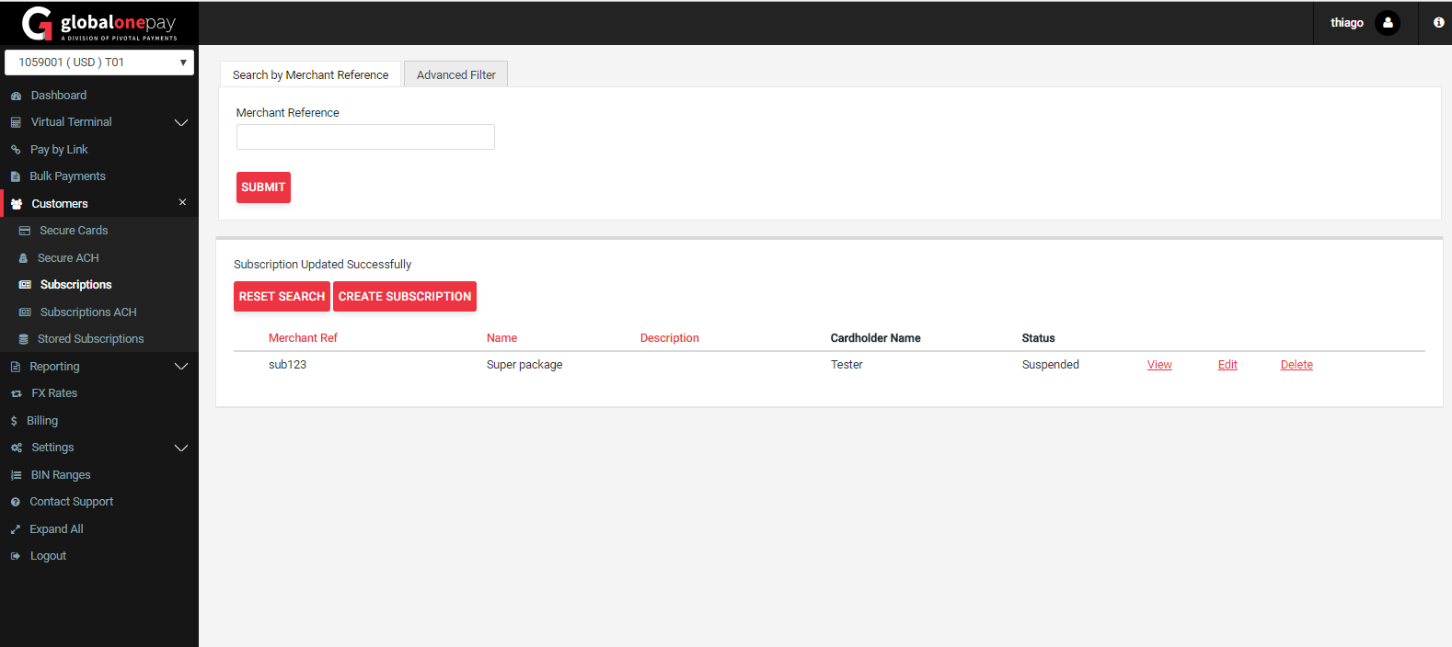Click the Logout exit icon
The height and width of the screenshot is (647, 1452).
tap(16, 556)
